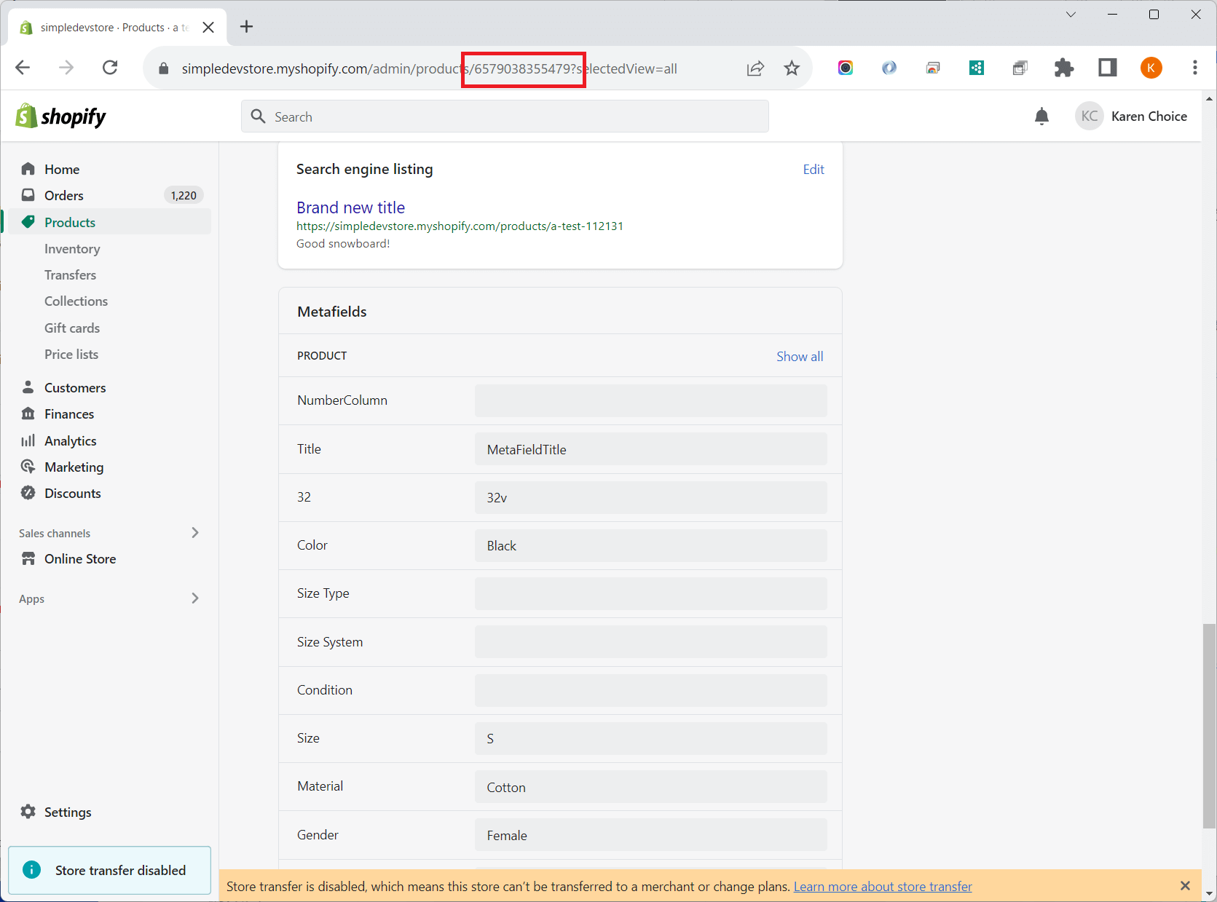This screenshot has width=1217, height=902.
Task: Edit the search engine listing
Action: click(814, 170)
